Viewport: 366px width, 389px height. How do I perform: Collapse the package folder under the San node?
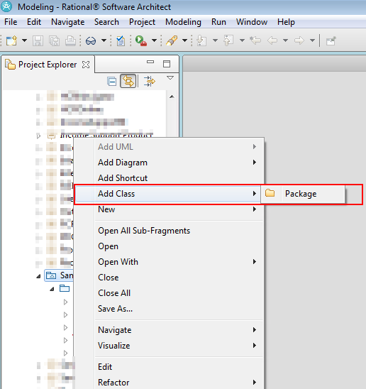pos(52,289)
